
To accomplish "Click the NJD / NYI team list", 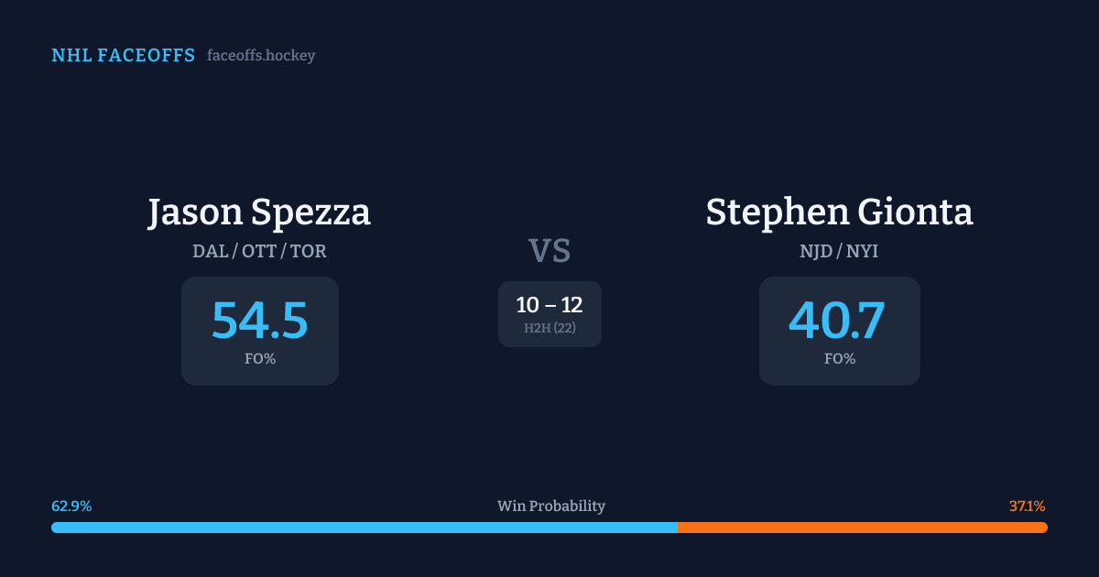I will point(839,251).
